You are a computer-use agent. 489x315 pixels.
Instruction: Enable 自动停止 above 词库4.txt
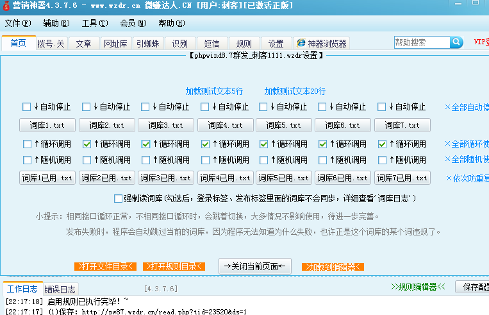(205, 107)
